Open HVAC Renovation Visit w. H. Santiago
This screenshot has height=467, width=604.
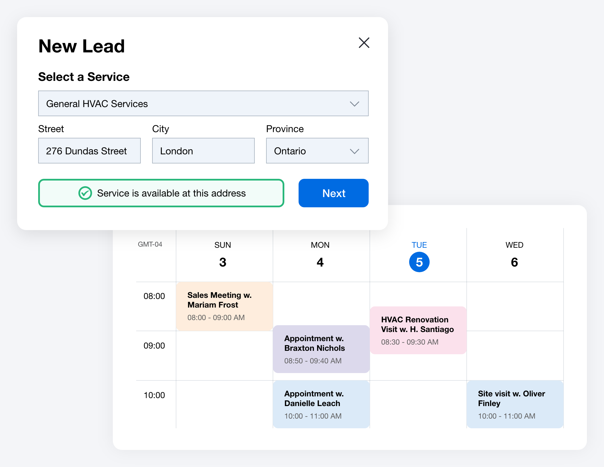pos(418,330)
